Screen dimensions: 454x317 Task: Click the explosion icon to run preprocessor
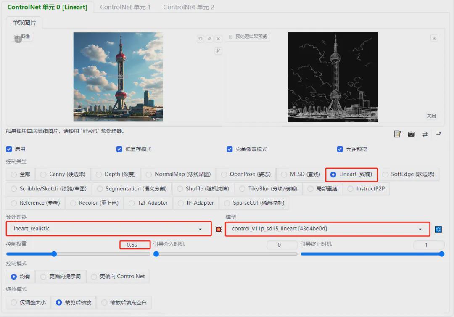(219, 229)
